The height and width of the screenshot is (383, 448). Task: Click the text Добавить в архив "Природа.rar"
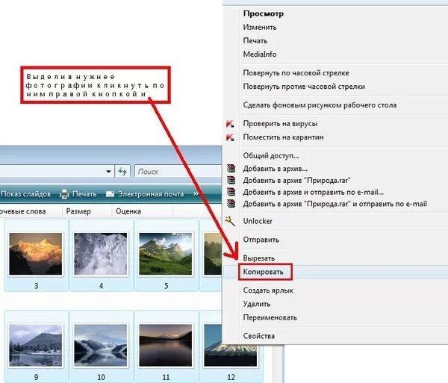296,181
